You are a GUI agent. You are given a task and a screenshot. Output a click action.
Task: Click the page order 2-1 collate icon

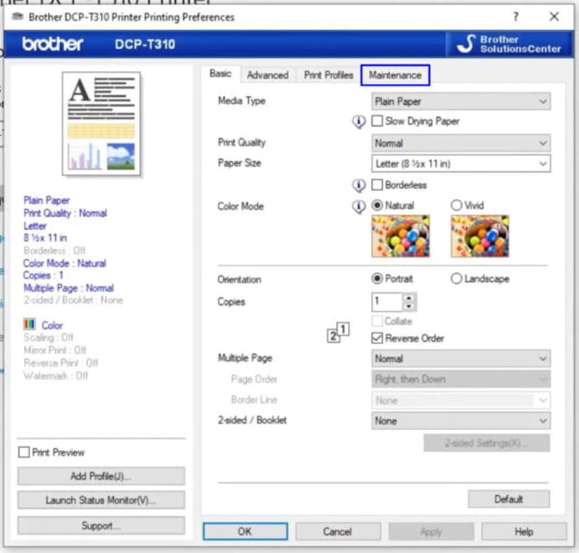pos(338,333)
